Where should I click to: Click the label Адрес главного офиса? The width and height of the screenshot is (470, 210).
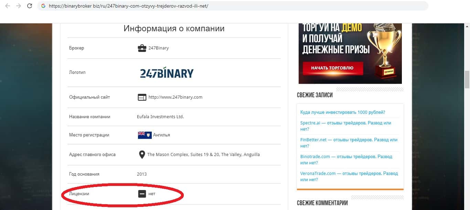92,155
